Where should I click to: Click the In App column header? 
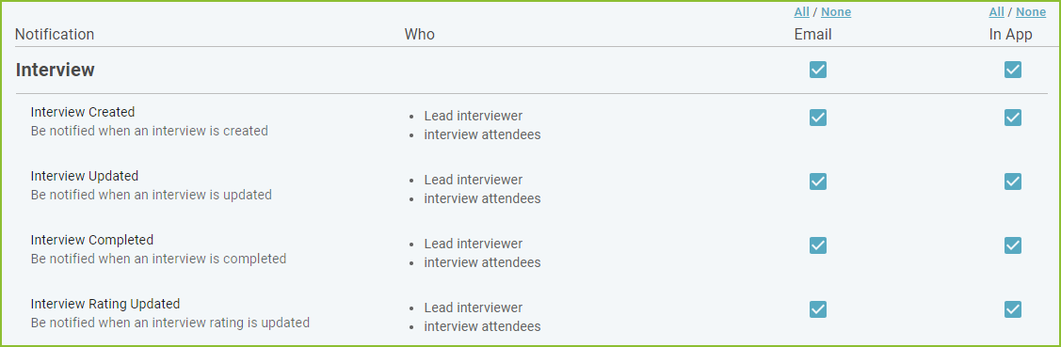[x=1011, y=35]
